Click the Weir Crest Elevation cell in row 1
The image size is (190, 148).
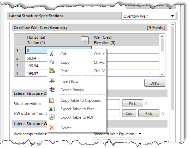click(133, 50)
